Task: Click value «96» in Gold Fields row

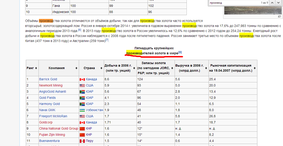Action: (139, 98)
